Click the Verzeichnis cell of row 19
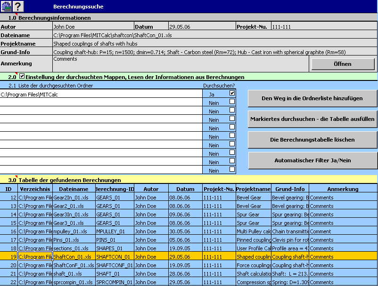This screenshot has height=286, width=378. point(35,257)
